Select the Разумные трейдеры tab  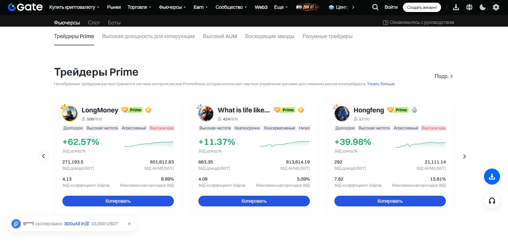pos(327,36)
